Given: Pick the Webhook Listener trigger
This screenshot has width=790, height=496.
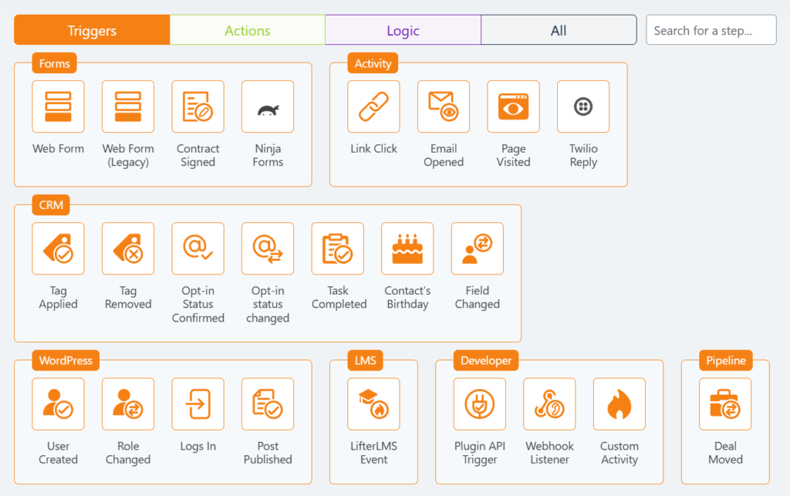Looking at the screenshot, I should click(x=549, y=404).
